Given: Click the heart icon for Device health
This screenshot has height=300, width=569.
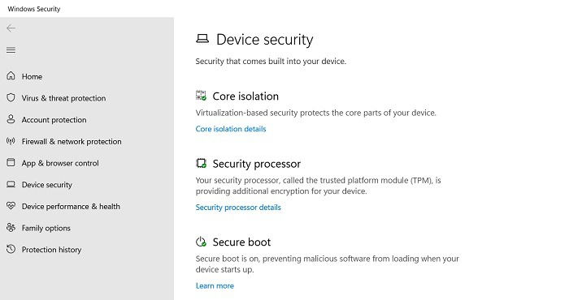Looking at the screenshot, I should [11, 206].
